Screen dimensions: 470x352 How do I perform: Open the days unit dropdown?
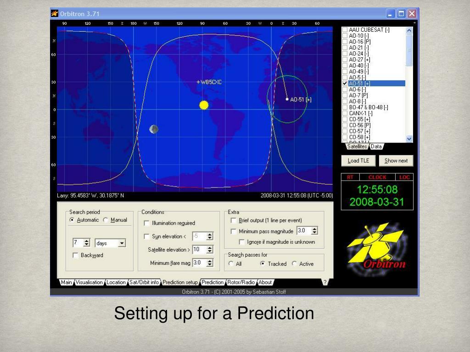(122, 243)
